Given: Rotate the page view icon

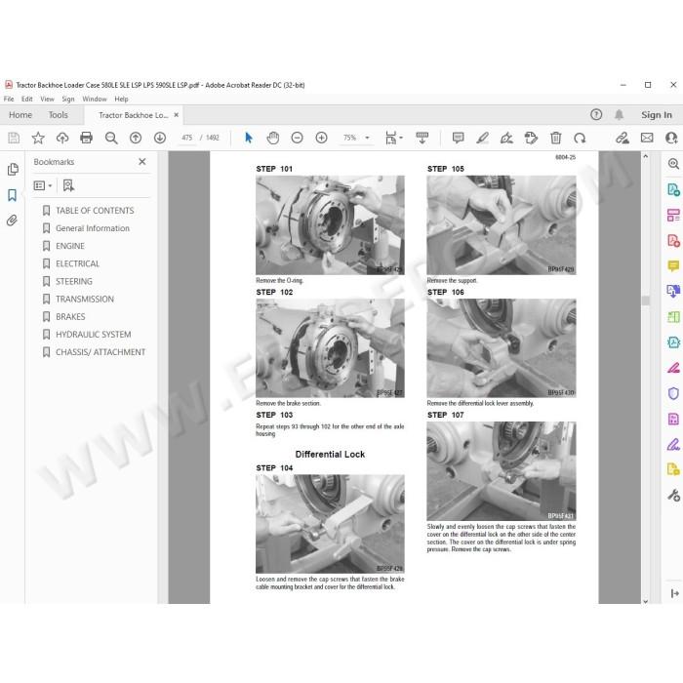Looking at the screenshot, I should 580,139.
